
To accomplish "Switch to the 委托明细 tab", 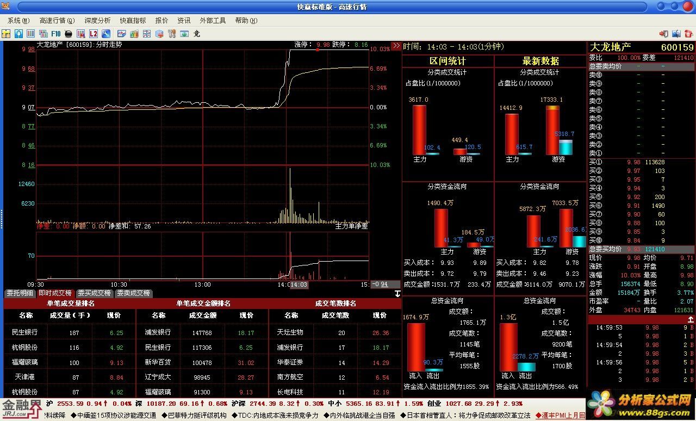I will point(20,293).
